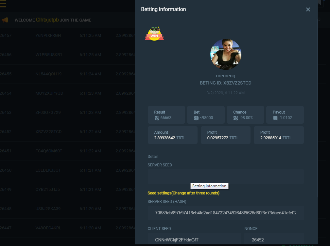This screenshot has height=246, width=330.
Task: Select bet row XBZVZ2STCD in the list
Action: point(48,132)
